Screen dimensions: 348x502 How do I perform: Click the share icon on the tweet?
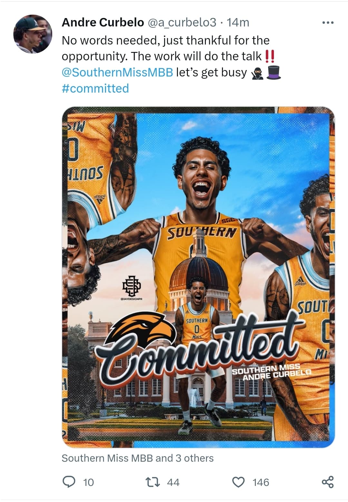coord(328,482)
